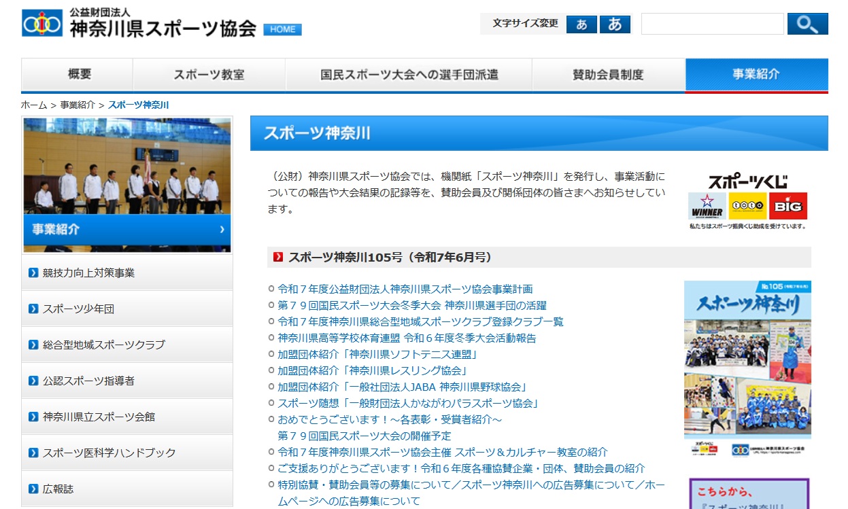Open 競技力向上対策事業 in sidebar
848x509 pixels.
[88, 273]
